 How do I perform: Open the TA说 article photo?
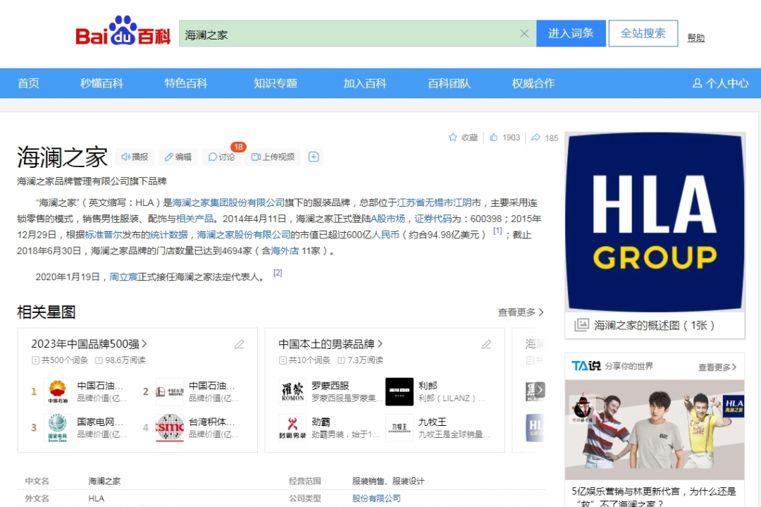[655, 429]
